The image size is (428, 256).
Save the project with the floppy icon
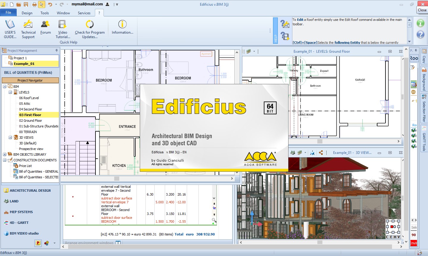tap(26, 4)
